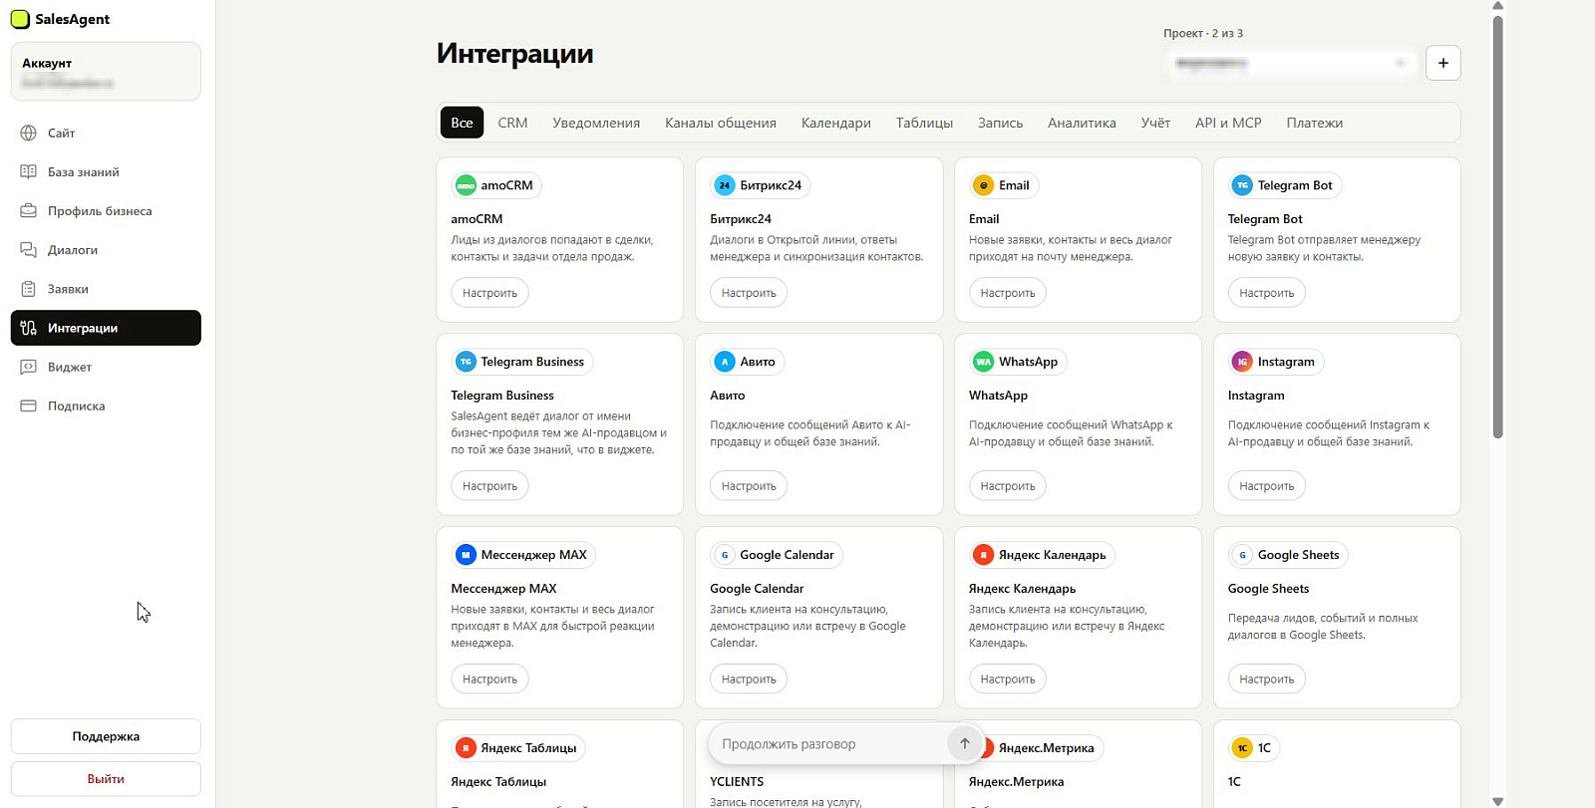Click the SalesAgent logo icon
1595x808 pixels.
coord(20,19)
